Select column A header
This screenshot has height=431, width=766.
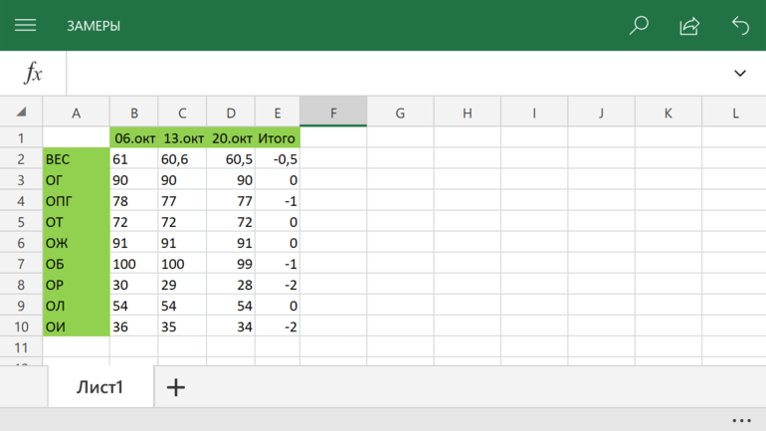click(x=76, y=112)
